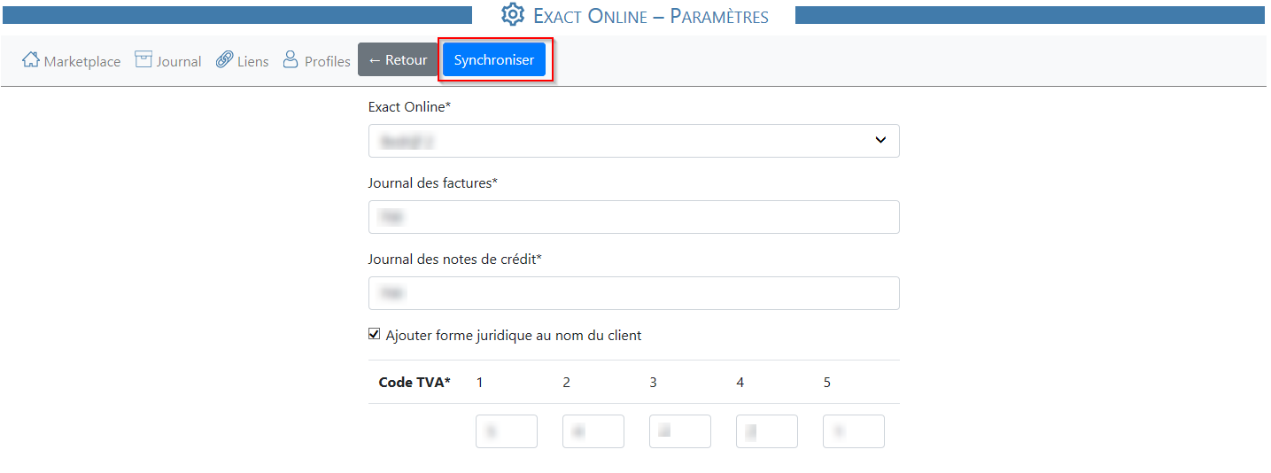The image size is (1271, 473).
Task: Click the Journal des factures field
Action: click(x=633, y=217)
